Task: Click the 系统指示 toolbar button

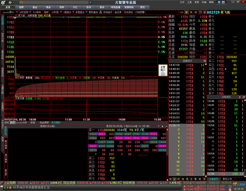Action: 108,12
